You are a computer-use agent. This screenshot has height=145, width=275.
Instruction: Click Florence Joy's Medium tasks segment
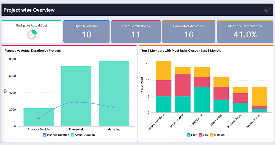pos(202,72)
